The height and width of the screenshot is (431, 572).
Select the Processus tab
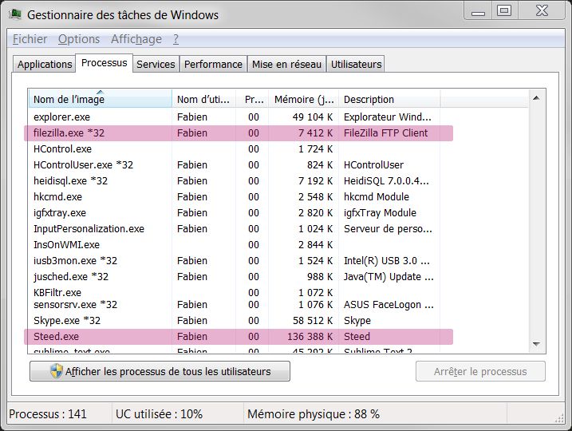coord(104,63)
